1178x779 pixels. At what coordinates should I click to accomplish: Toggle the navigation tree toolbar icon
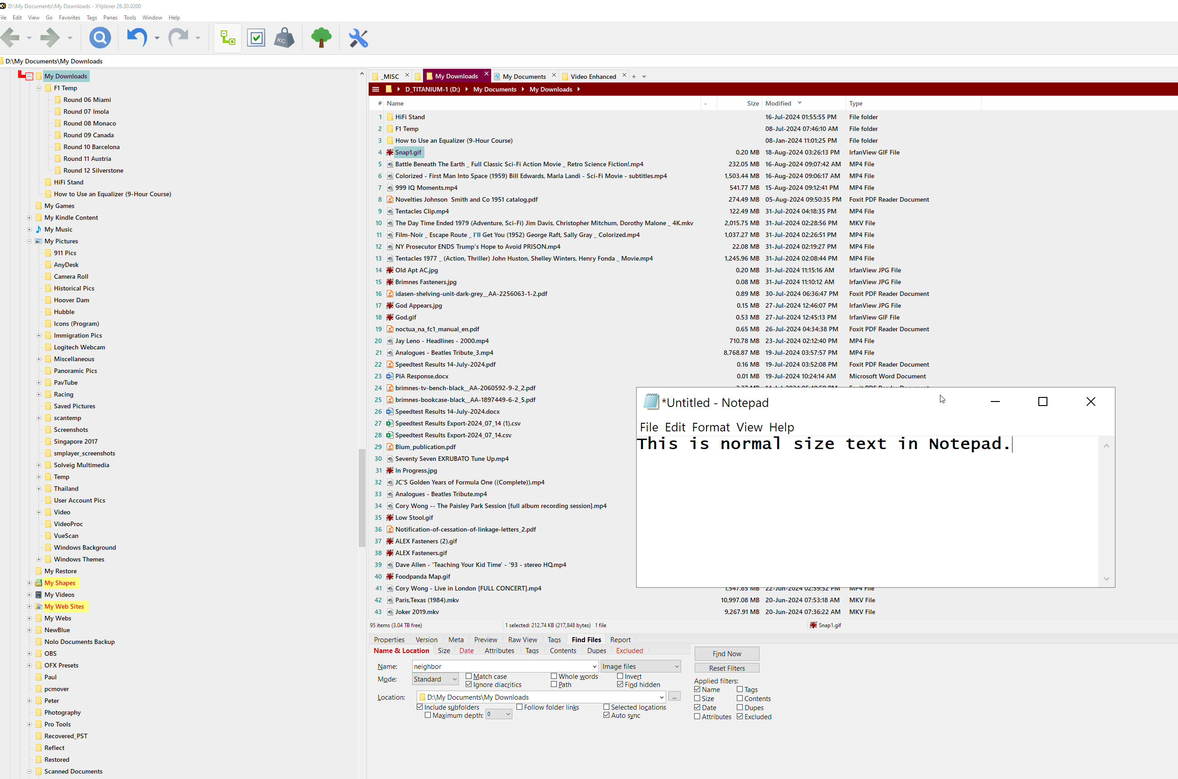(228, 38)
